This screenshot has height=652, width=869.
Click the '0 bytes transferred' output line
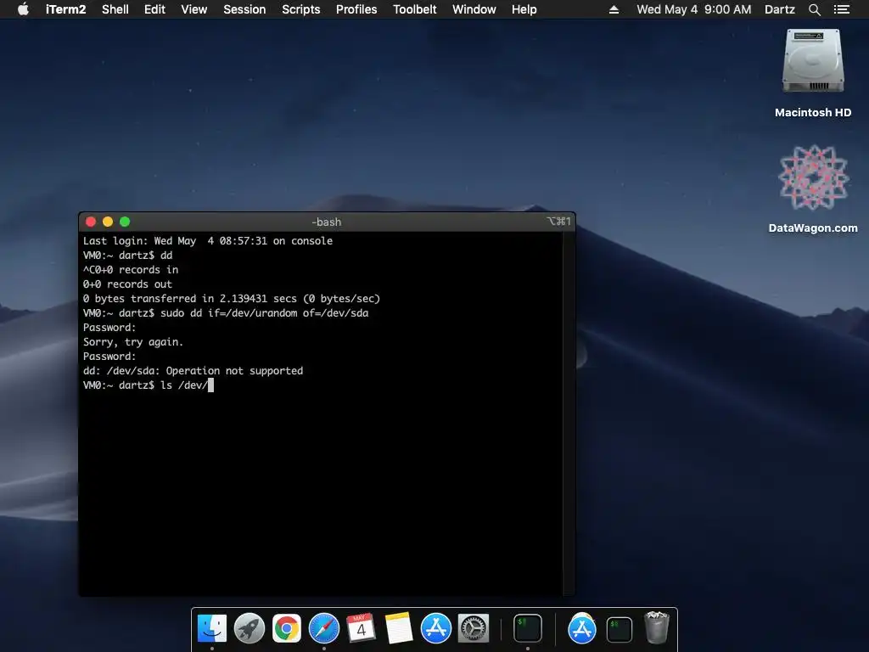[x=232, y=298]
